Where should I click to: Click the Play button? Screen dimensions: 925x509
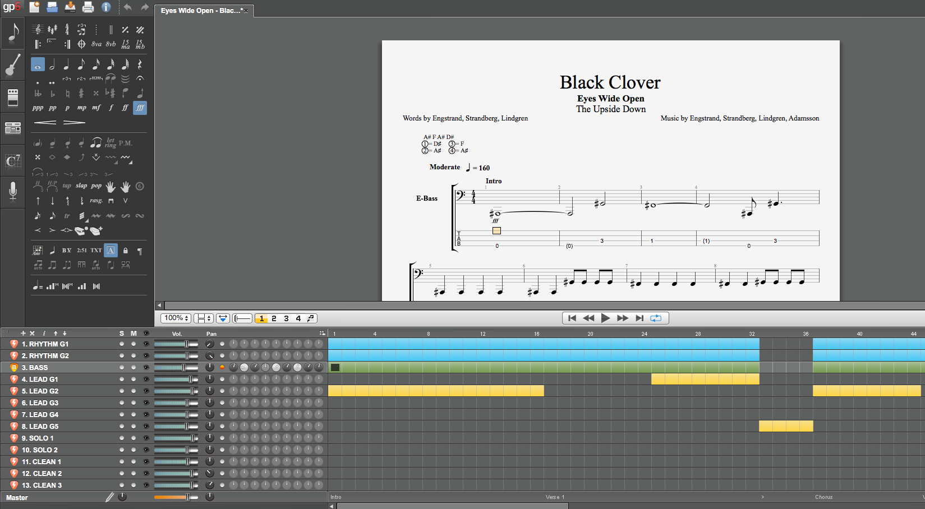point(605,318)
